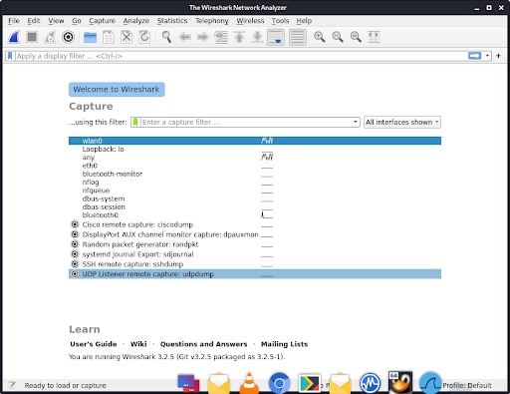510x394 pixels.
Task: Open the Wireless menu
Action: pos(250,21)
